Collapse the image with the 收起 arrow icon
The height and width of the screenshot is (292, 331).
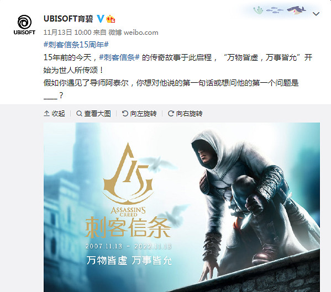point(46,113)
